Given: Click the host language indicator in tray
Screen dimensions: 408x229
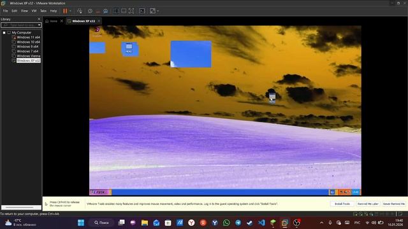Looking at the screenshot, I should click(x=357, y=223).
